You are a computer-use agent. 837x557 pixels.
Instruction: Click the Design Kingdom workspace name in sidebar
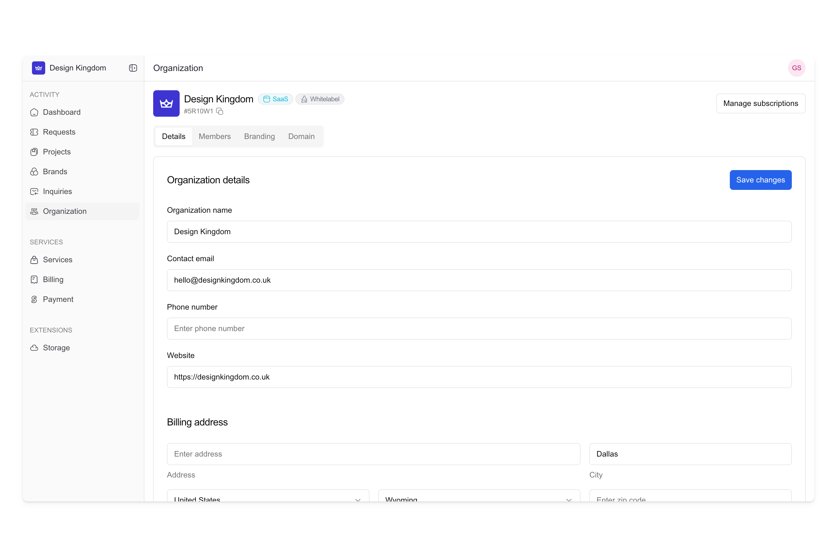coord(77,68)
